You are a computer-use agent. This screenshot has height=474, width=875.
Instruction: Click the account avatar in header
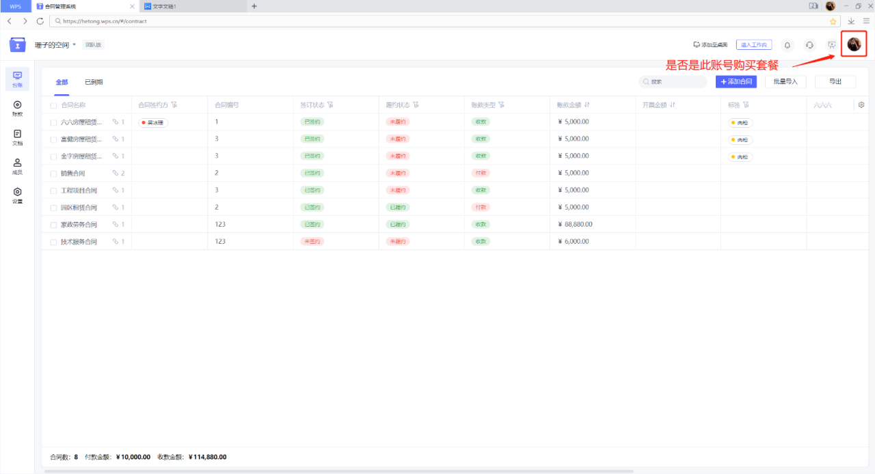point(854,44)
